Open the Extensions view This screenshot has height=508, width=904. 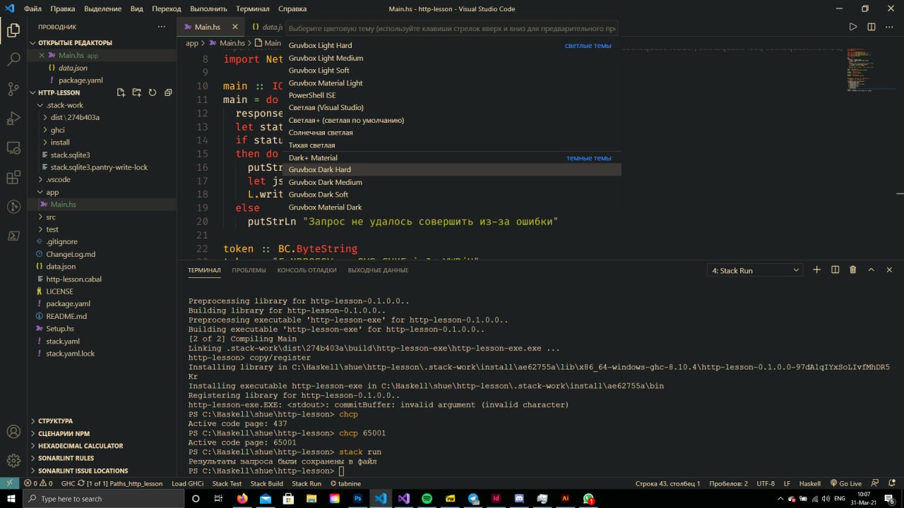click(x=13, y=177)
